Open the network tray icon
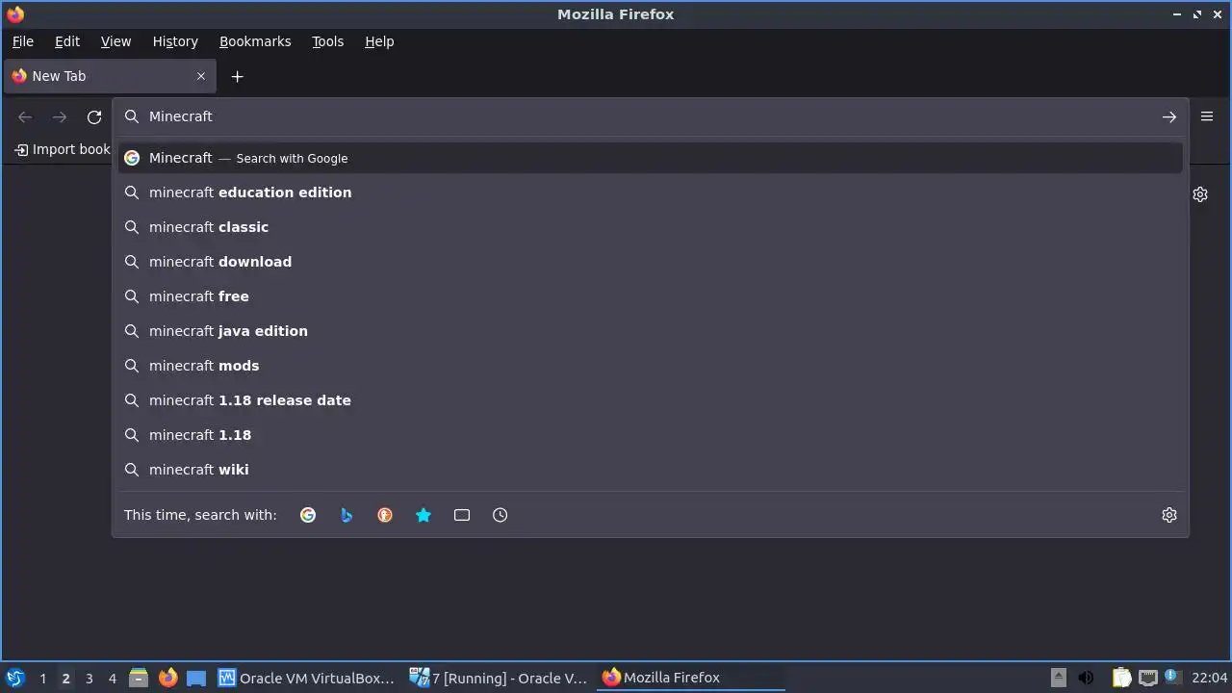 click(1147, 678)
